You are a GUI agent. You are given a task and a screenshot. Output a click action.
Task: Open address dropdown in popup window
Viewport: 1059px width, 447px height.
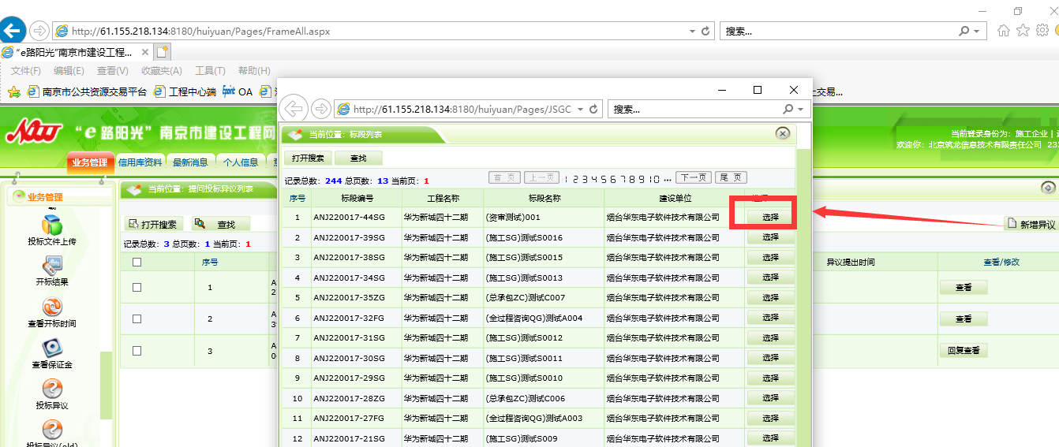pos(581,110)
